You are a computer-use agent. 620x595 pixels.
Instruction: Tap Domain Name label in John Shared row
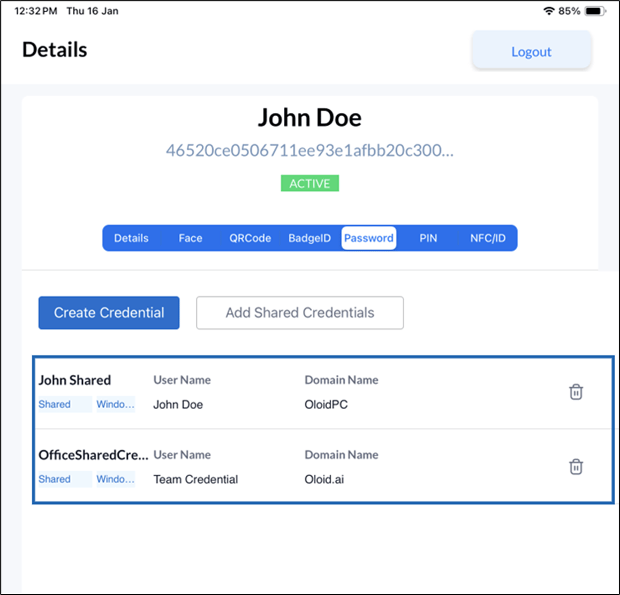click(x=341, y=380)
